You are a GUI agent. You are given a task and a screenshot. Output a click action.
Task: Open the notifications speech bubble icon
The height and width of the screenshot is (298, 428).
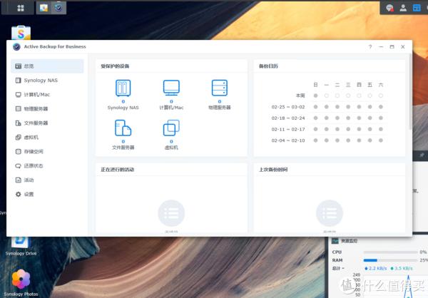389,8
